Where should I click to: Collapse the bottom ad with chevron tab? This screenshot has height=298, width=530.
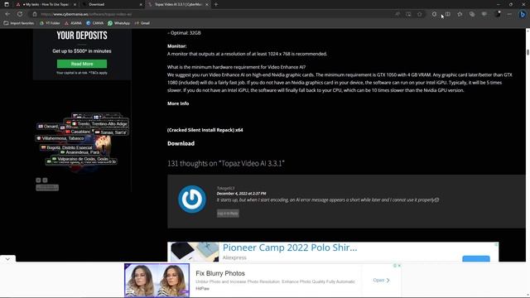(x=7, y=259)
